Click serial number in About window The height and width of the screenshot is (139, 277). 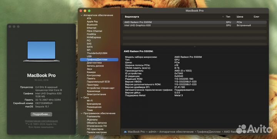point(44,103)
